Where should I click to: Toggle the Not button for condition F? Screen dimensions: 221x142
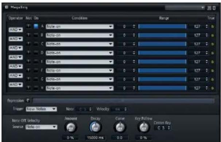click(x=28, y=70)
